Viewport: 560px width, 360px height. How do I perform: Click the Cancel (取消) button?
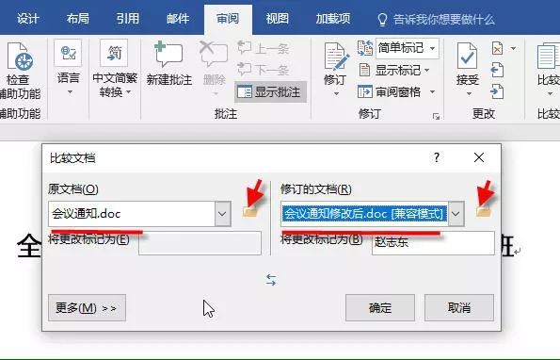(459, 308)
